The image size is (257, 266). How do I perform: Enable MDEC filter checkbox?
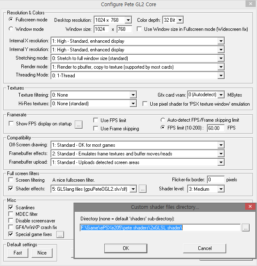(11, 214)
